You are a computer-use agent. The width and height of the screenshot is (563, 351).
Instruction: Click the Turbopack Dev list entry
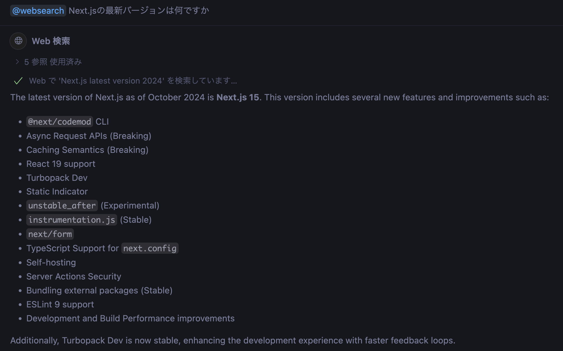tap(57, 177)
